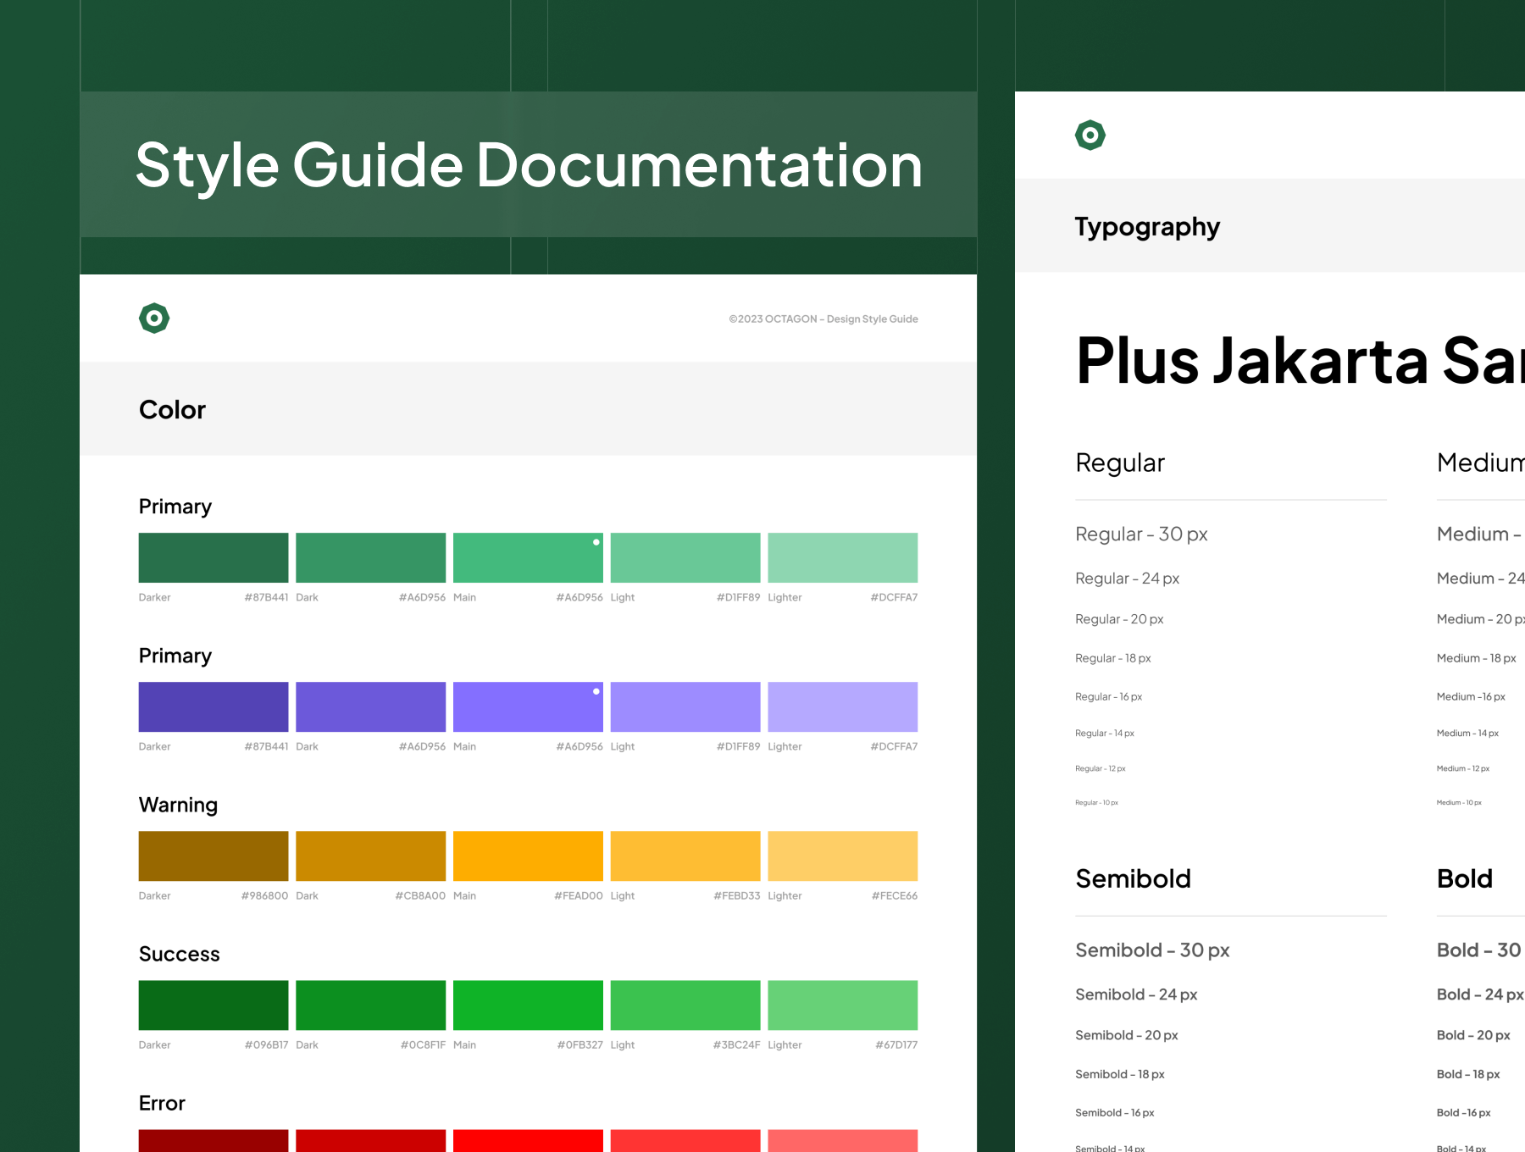Select the Warning Main orange swatch
This screenshot has width=1525, height=1152.
(x=528, y=856)
